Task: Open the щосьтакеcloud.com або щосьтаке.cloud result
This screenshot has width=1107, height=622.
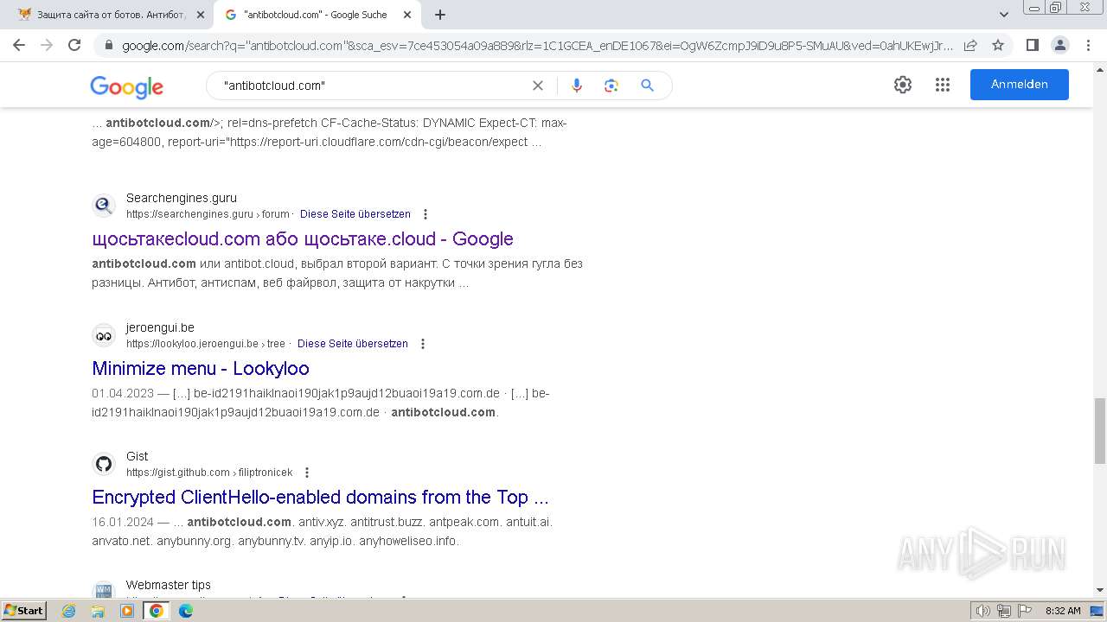Action: click(303, 238)
